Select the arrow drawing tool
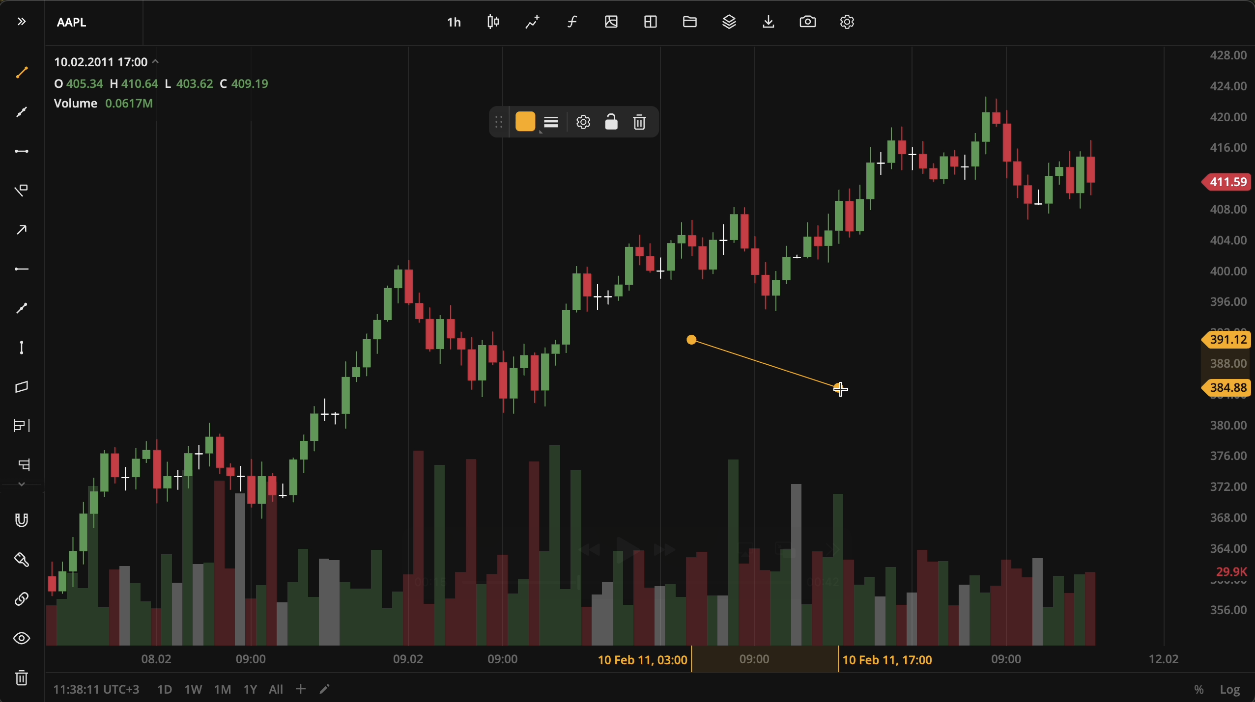Screen dimensions: 1255x702 click(22, 230)
